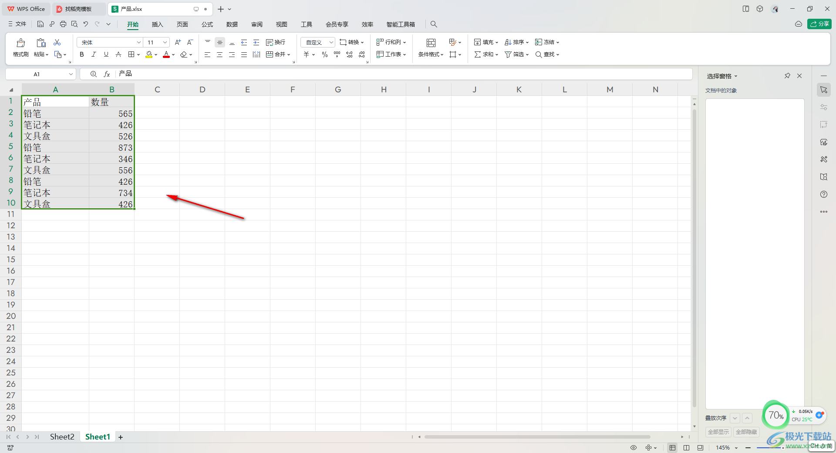
Task: Toggle wrap text (换行)
Action: pos(276,42)
